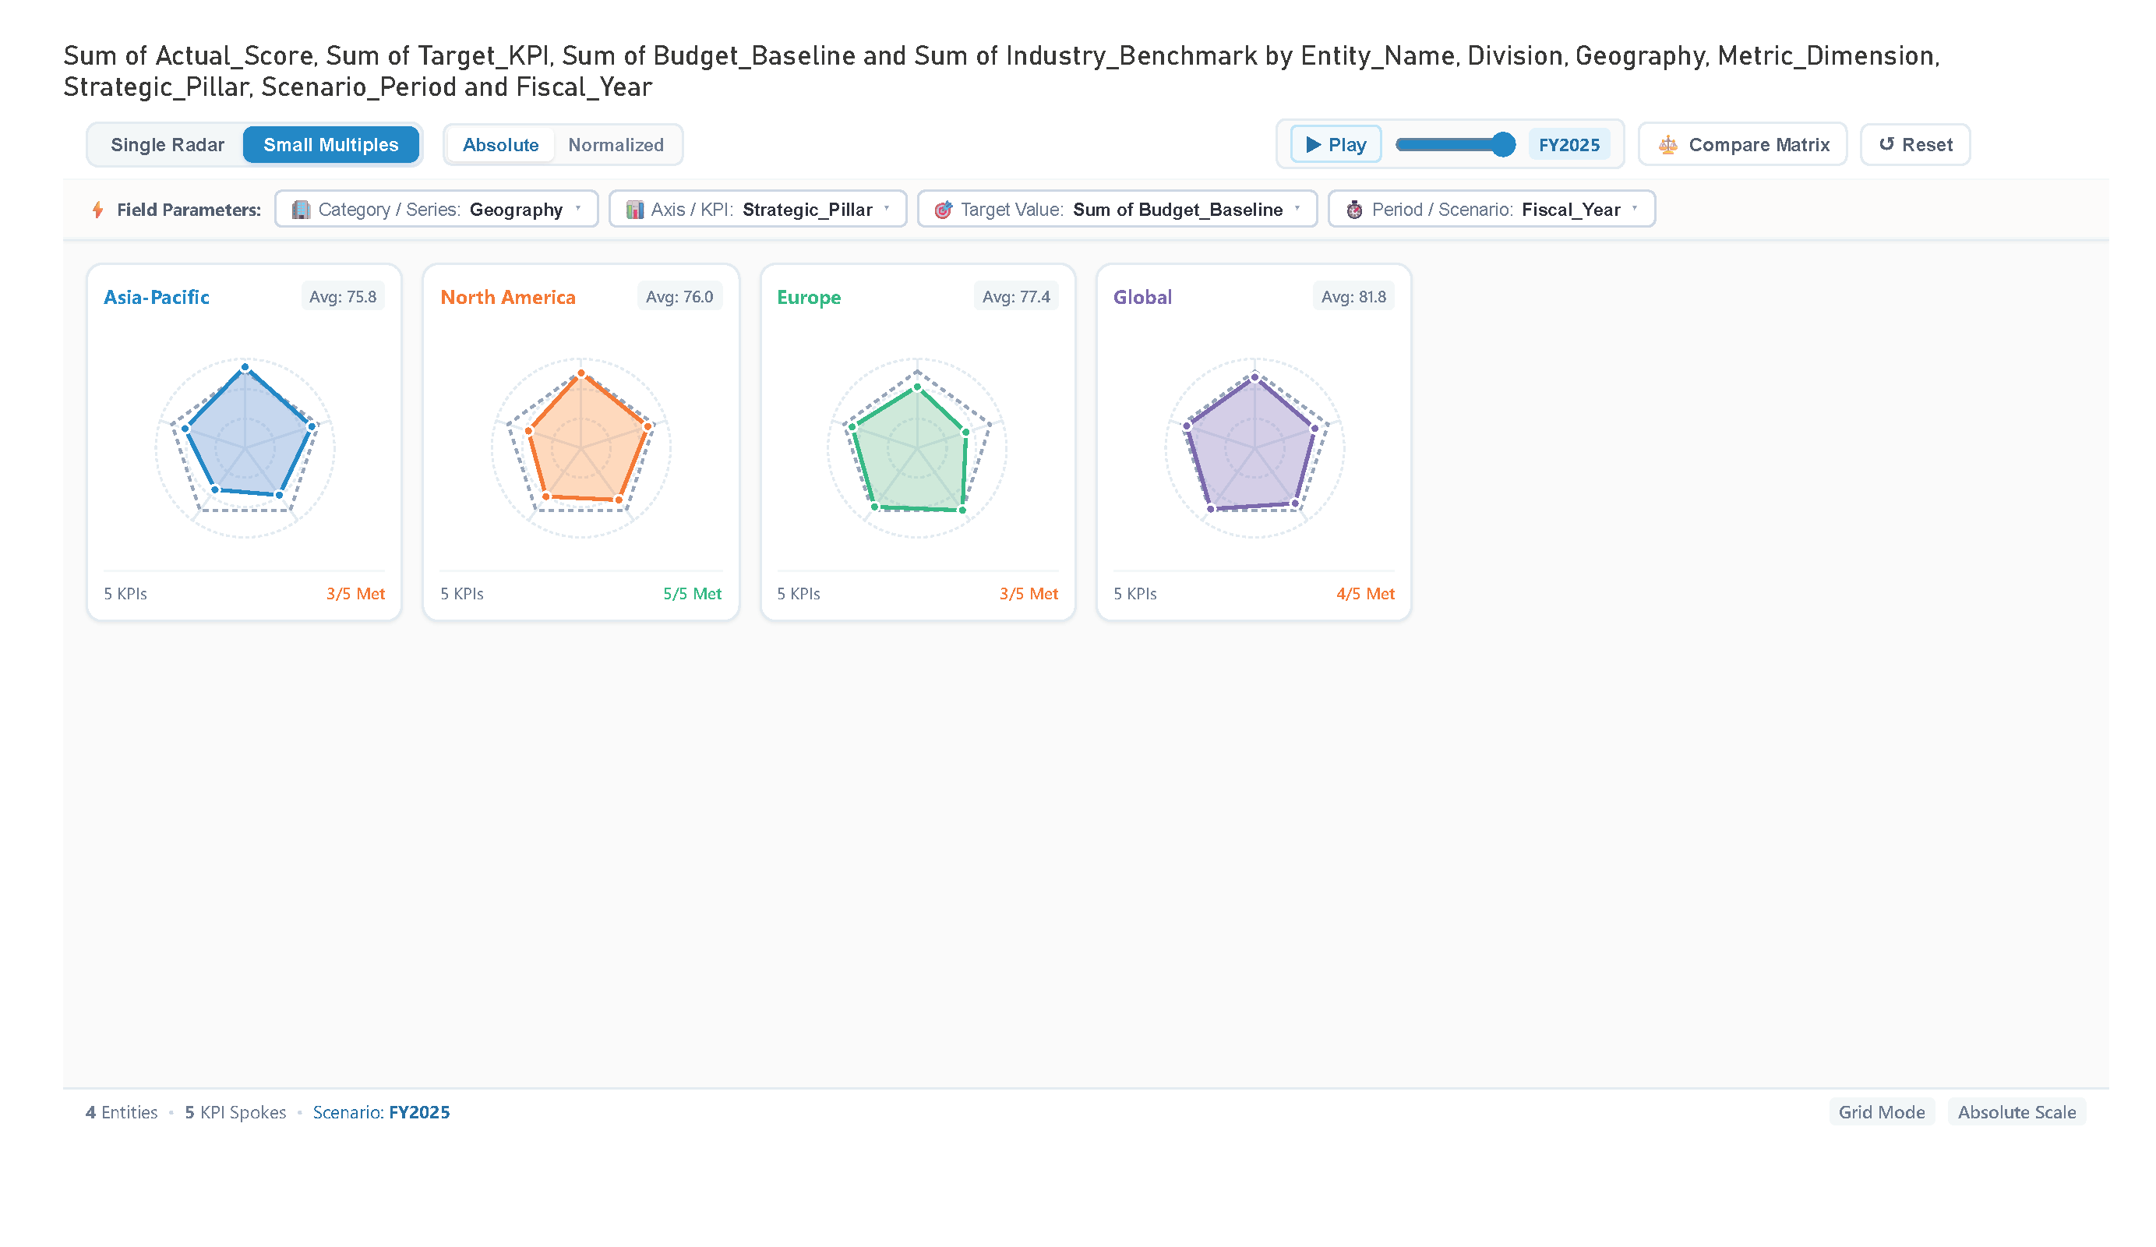Click the Scenario: FY2025 status text
2156x1247 pixels.
(x=381, y=1111)
